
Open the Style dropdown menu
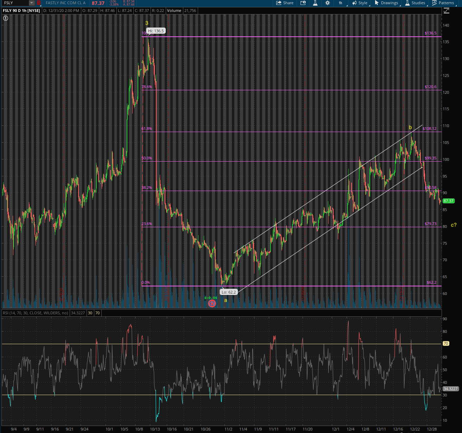pyautogui.click(x=360, y=3)
